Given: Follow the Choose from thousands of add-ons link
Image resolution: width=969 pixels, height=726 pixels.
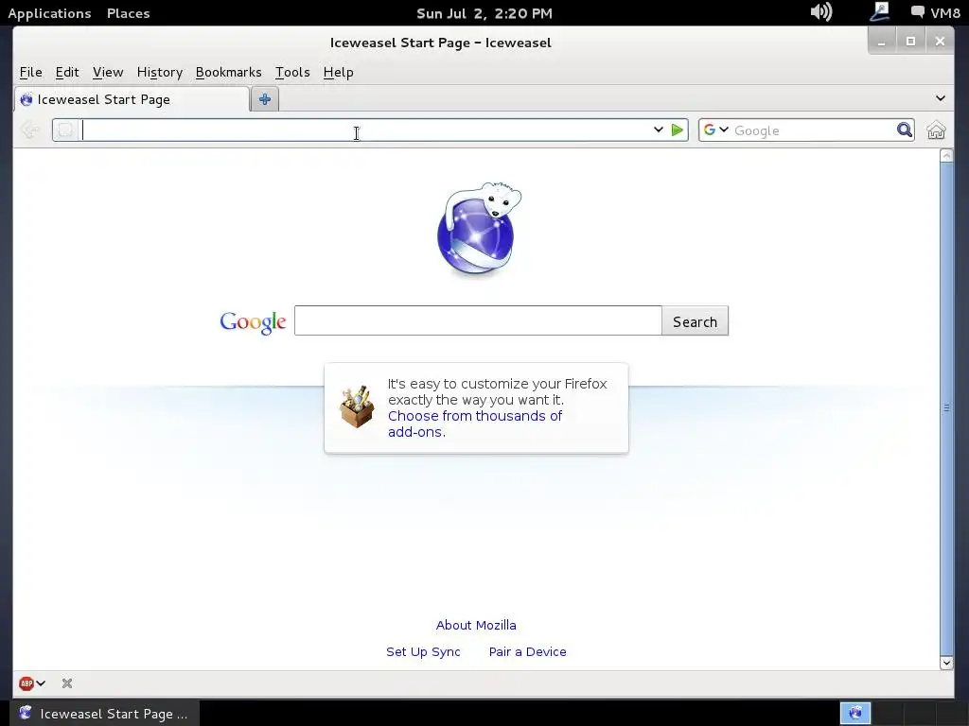Looking at the screenshot, I should tap(475, 424).
